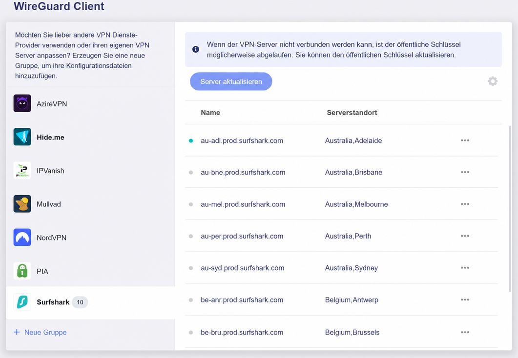Click the IPVanish logo icon
The width and height of the screenshot is (518, 358).
(22, 170)
